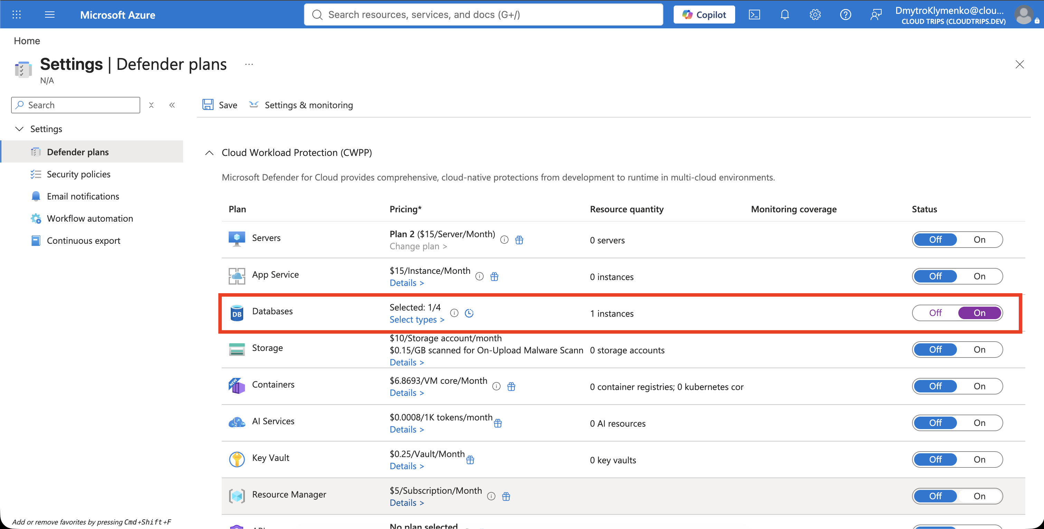This screenshot has height=529, width=1044.
Task: Click the App Service plan icon
Action: (237, 276)
